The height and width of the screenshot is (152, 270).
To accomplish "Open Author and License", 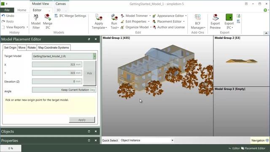I will [x=169, y=27].
